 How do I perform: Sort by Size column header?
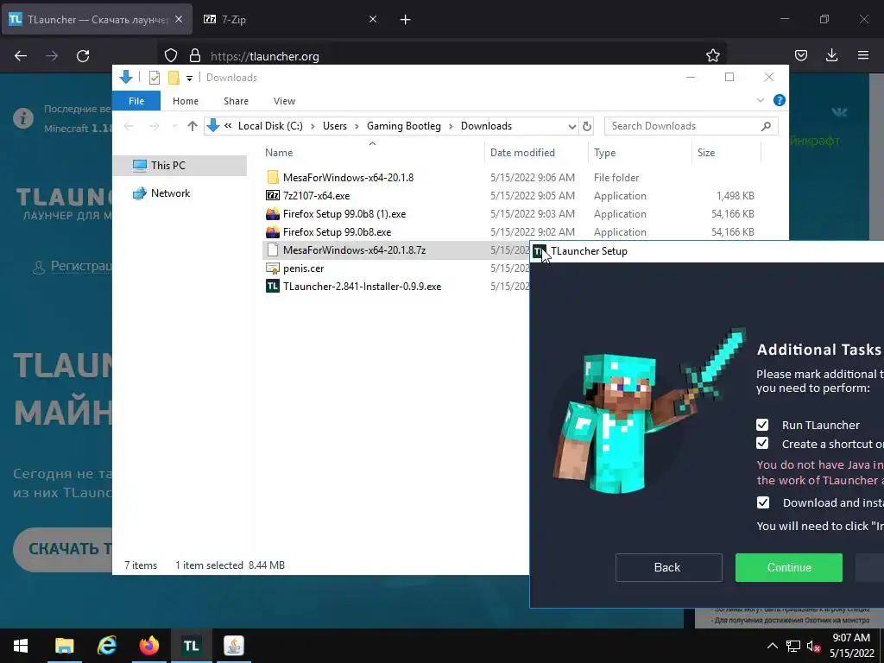tap(726, 152)
